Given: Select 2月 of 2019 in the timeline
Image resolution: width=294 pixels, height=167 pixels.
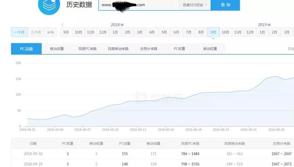Looking at the screenshot, I should [274, 32].
